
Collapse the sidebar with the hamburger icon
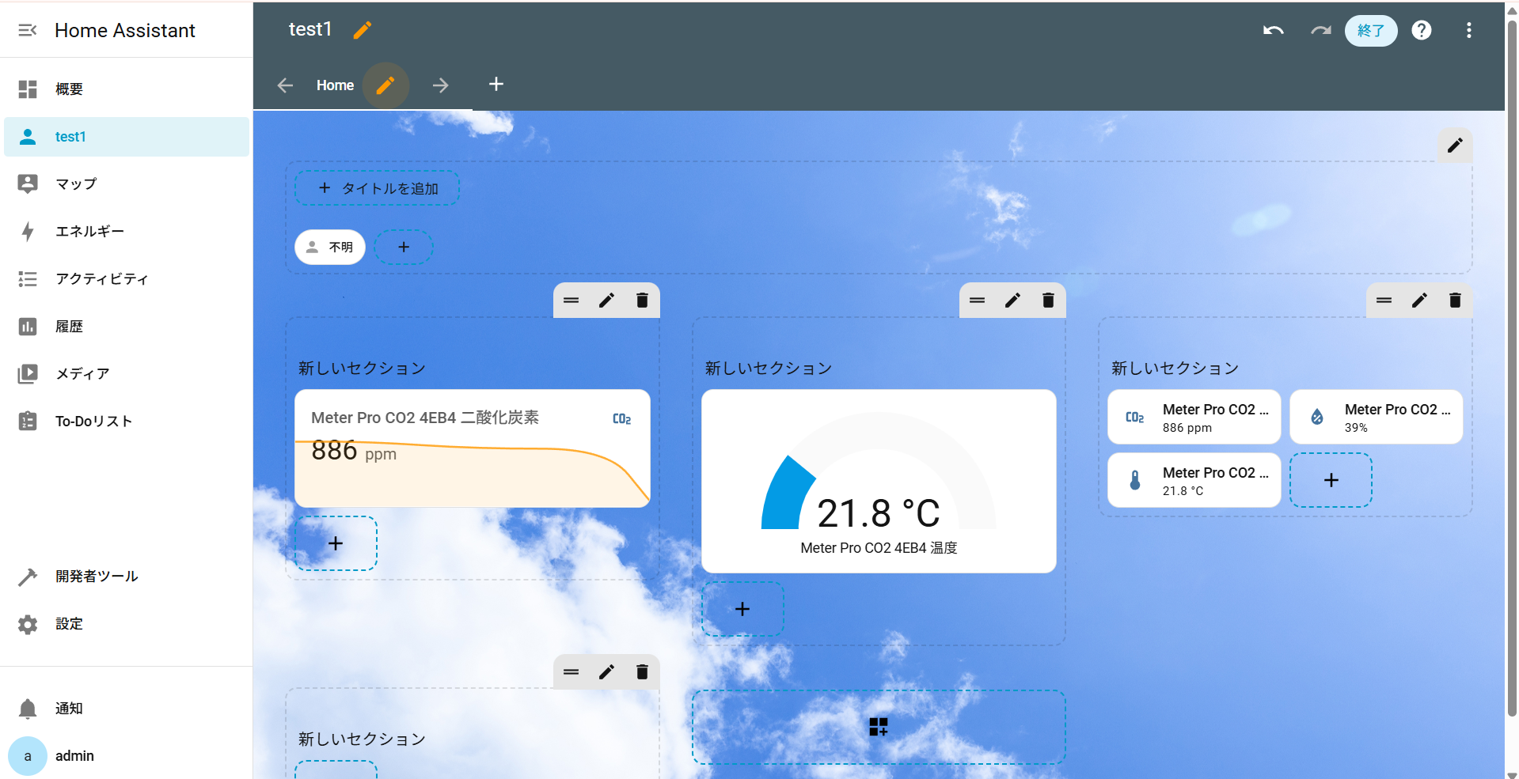[x=28, y=30]
